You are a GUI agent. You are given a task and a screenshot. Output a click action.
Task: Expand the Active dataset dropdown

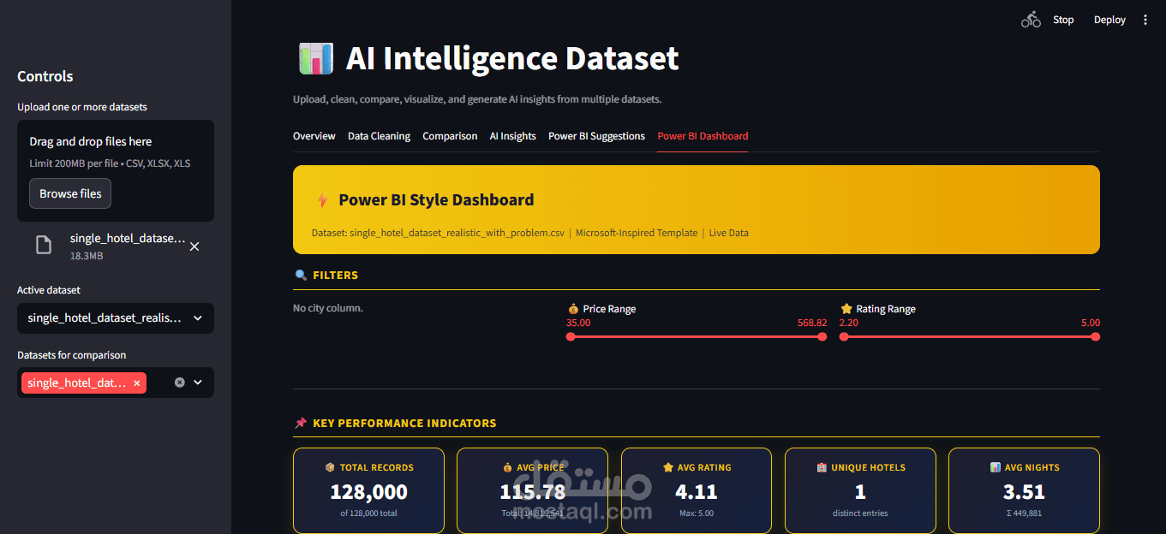click(116, 318)
